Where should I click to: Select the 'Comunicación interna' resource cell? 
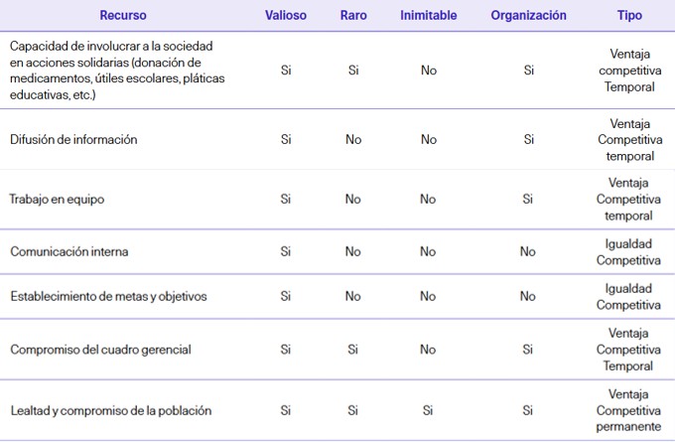tap(69, 252)
